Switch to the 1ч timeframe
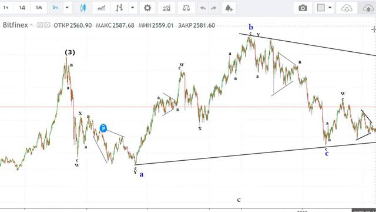This screenshot has height=212, width=376. [x=6, y=8]
